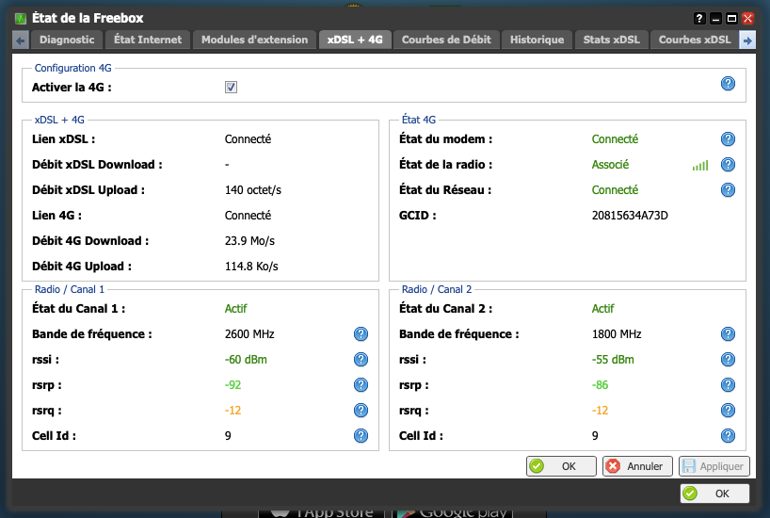Click help icon for Canal 2 rsrq

click(x=728, y=411)
